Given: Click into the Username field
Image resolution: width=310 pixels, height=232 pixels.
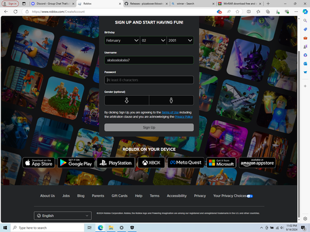Looking at the screenshot, I should click(x=149, y=60).
